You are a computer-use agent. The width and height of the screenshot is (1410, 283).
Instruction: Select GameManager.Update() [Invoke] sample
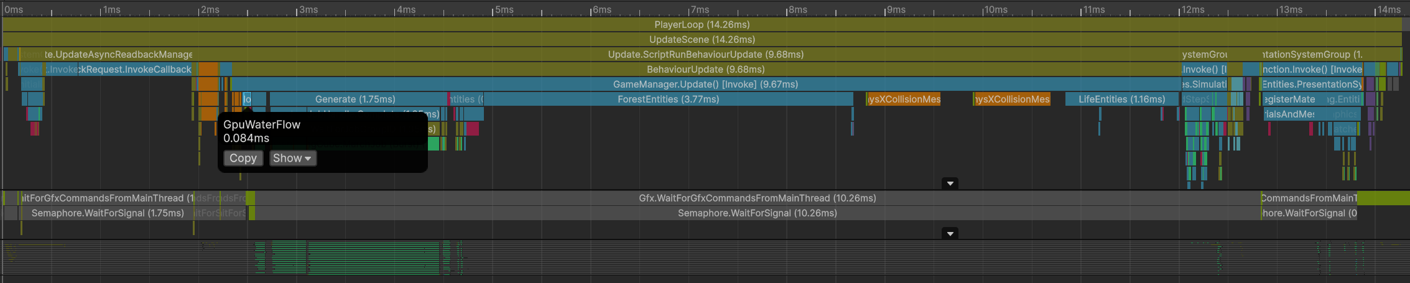[x=705, y=85]
